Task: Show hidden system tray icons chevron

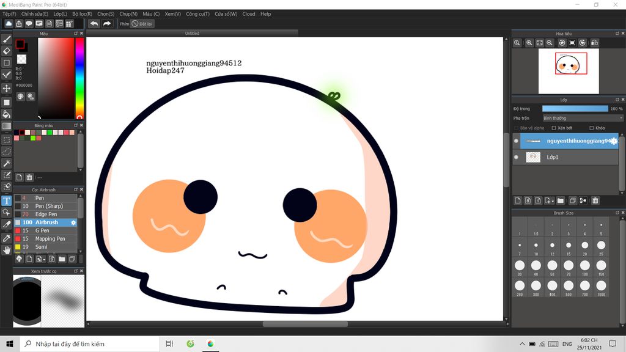Action: tap(522, 343)
